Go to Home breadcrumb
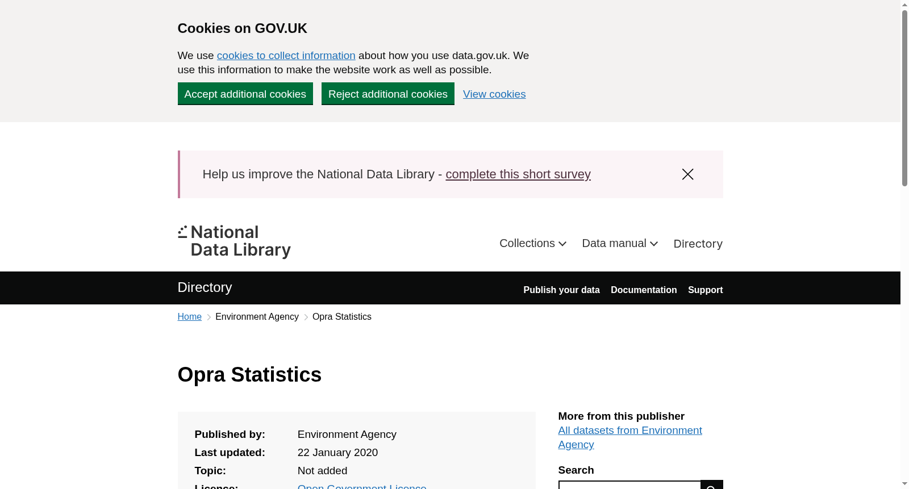 click(189, 317)
